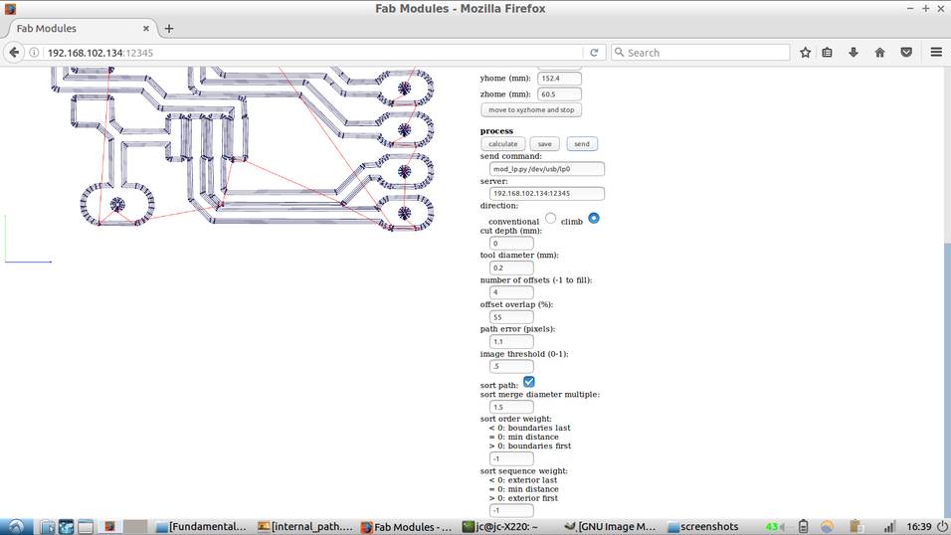Click the Firefox Search box

click(x=700, y=53)
